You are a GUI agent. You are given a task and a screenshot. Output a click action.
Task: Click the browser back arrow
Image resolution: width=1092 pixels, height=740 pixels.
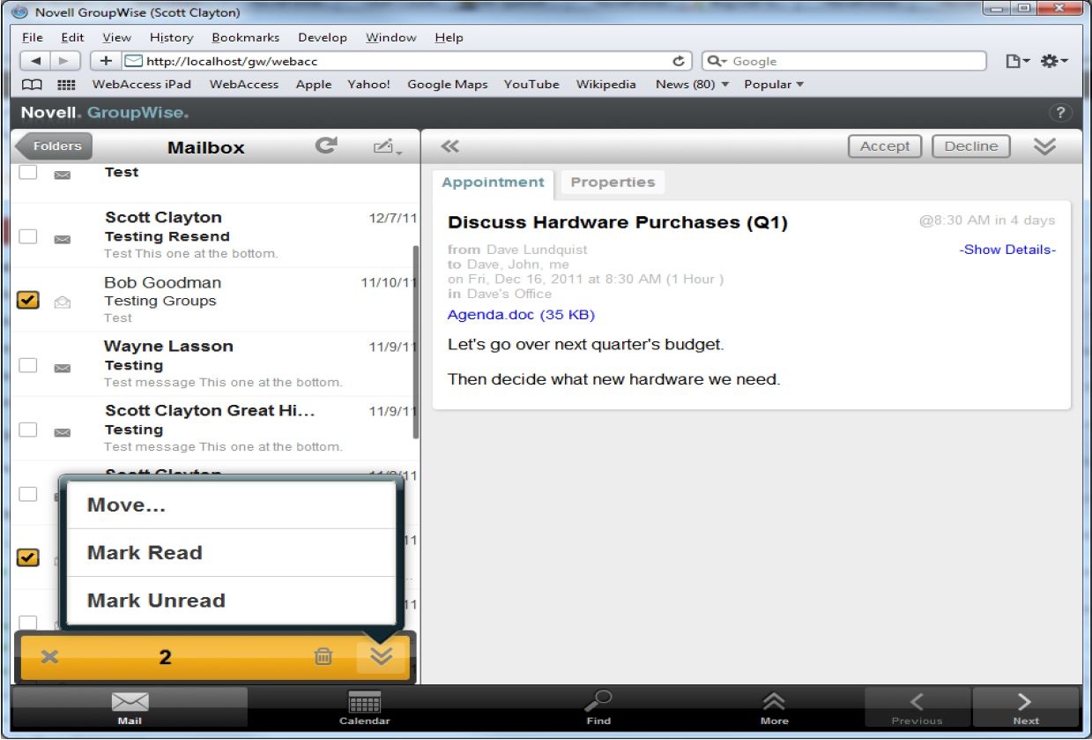coord(35,61)
